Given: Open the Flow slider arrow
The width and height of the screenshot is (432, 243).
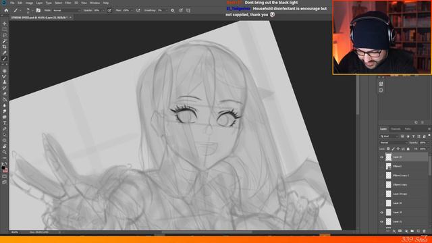Looking at the screenshot, I should 132,11.
